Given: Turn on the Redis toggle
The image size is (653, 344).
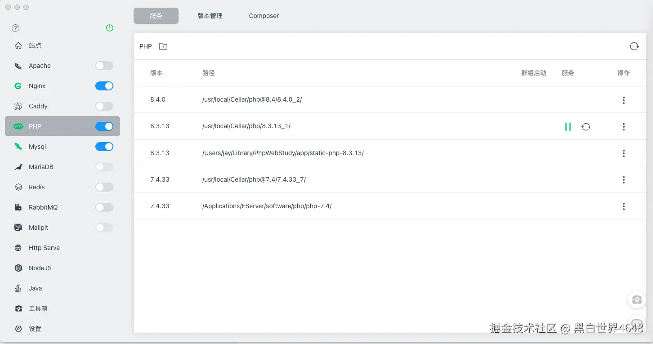Looking at the screenshot, I should pyautogui.click(x=104, y=187).
